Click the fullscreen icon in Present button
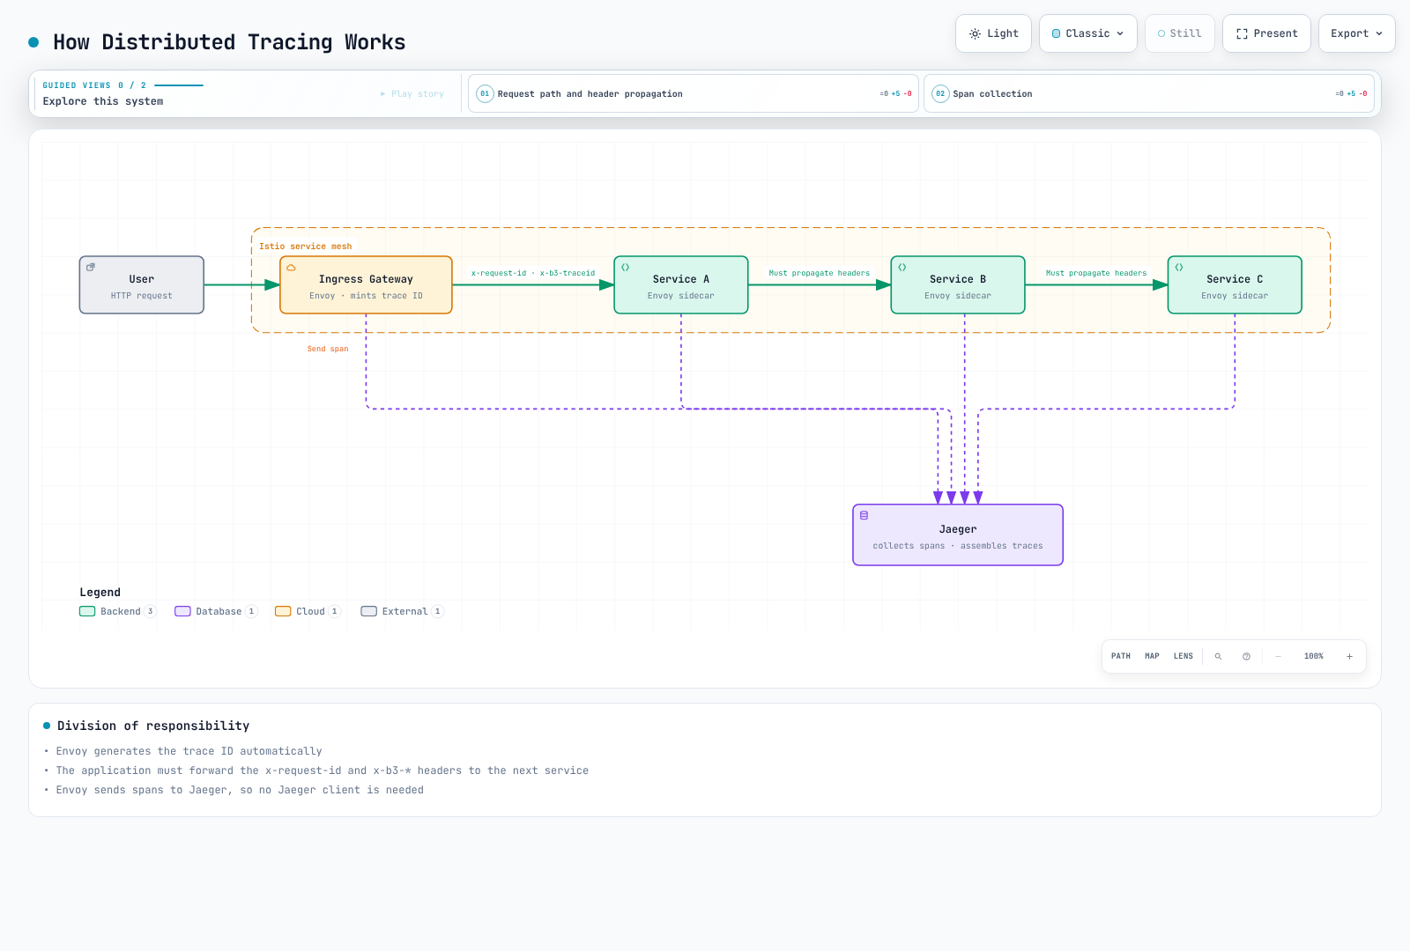The height and width of the screenshot is (951, 1410). click(x=1242, y=33)
